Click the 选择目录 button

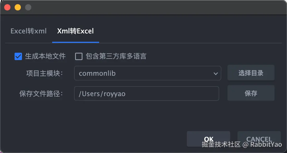click(251, 73)
